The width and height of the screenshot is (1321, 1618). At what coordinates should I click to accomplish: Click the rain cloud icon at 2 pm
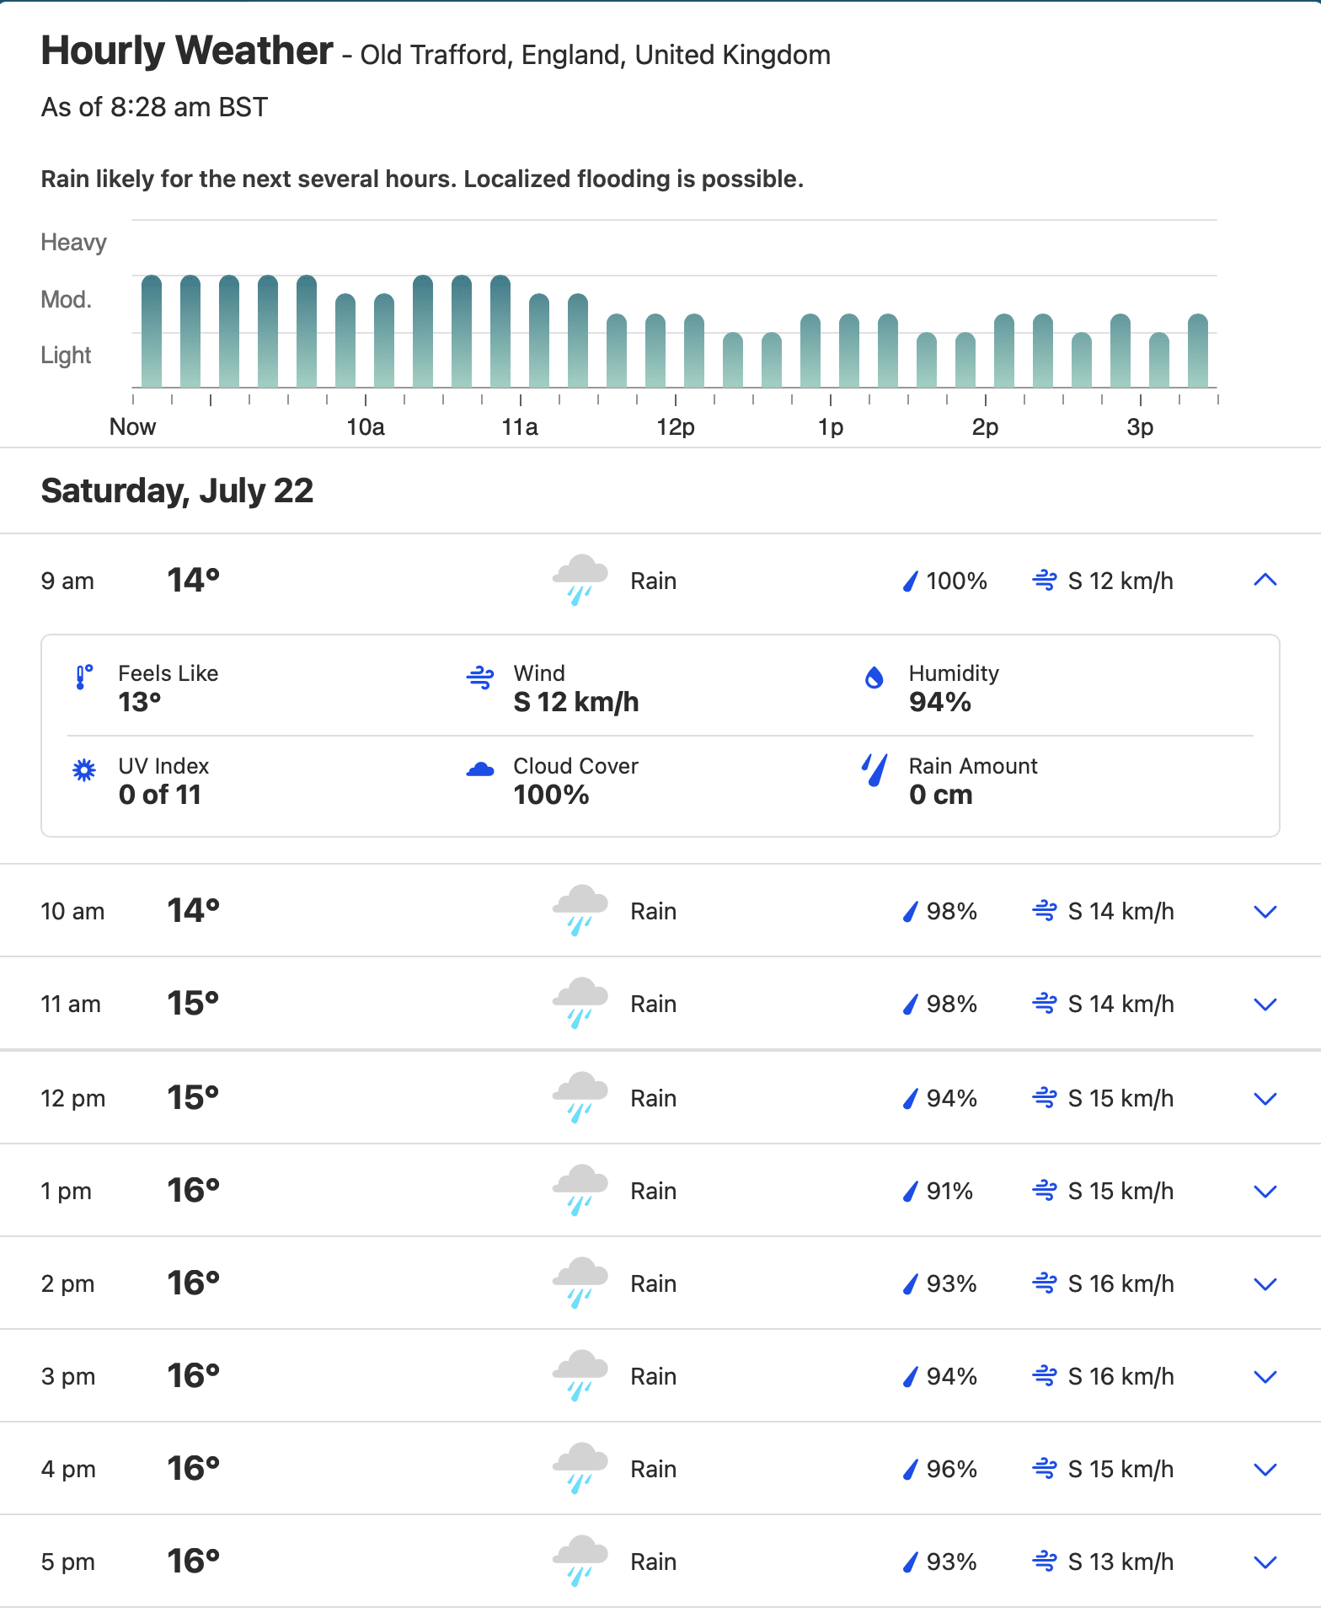pos(580,1283)
